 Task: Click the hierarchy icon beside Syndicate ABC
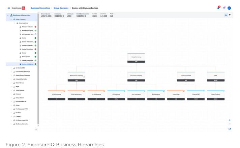tap(14, 68)
